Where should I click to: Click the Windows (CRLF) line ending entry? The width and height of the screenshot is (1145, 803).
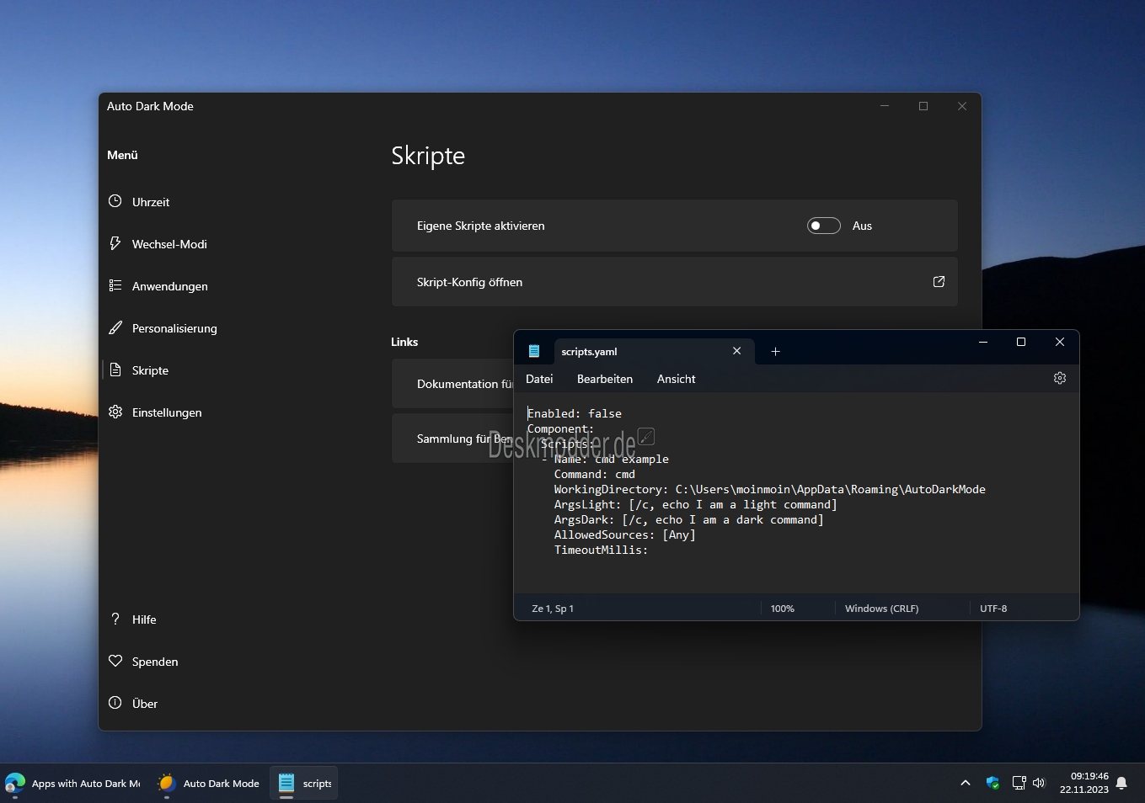[x=882, y=609]
